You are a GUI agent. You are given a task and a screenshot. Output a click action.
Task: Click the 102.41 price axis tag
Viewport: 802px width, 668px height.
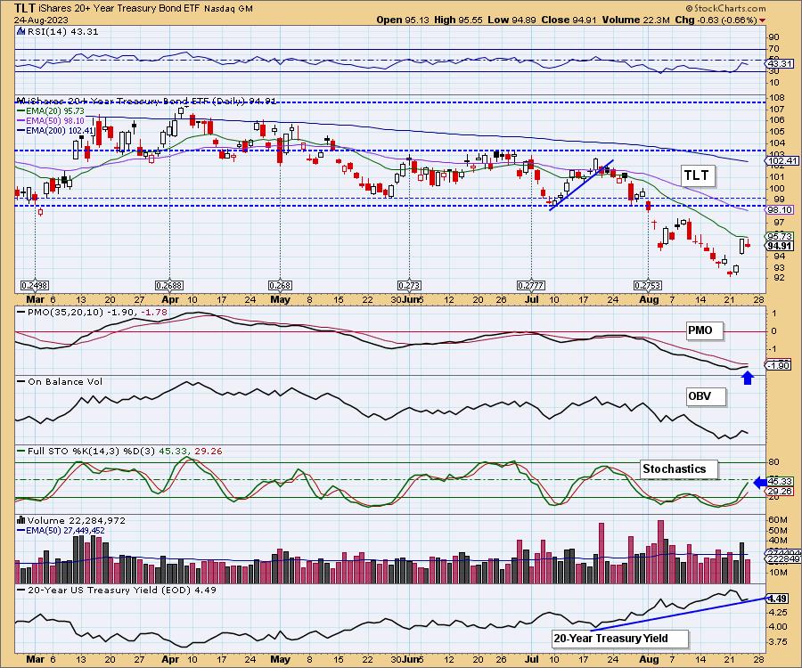[782, 160]
